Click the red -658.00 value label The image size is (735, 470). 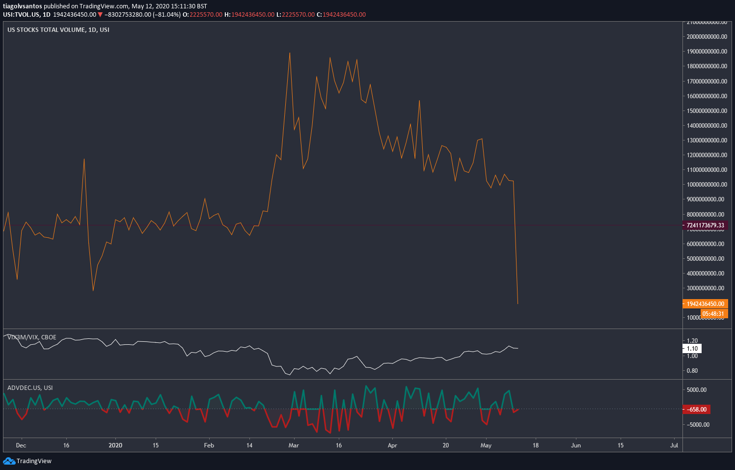point(695,409)
